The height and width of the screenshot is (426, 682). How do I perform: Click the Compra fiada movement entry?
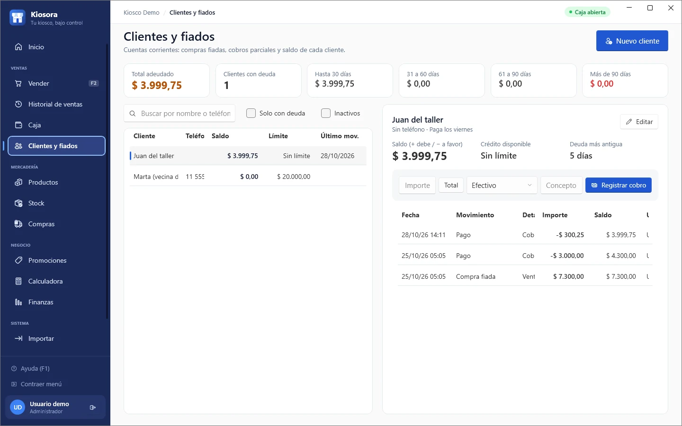click(476, 276)
